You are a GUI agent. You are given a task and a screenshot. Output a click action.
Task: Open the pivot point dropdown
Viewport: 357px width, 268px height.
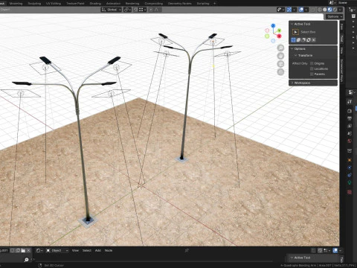click(127, 10)
